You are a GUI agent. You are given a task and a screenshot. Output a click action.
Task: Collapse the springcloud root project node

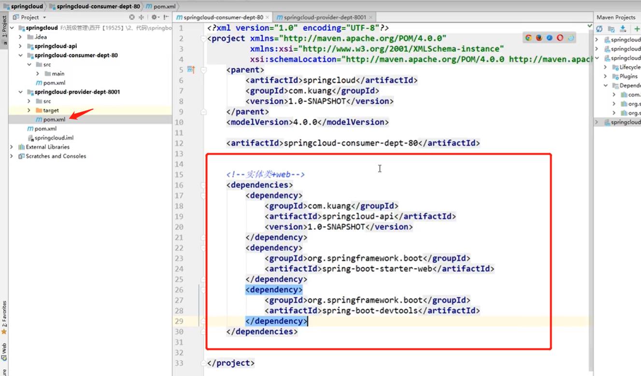12,28
